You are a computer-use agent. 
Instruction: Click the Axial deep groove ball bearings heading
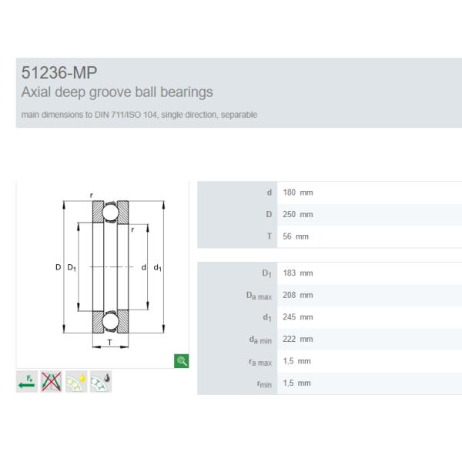click(x=118, y=93)
